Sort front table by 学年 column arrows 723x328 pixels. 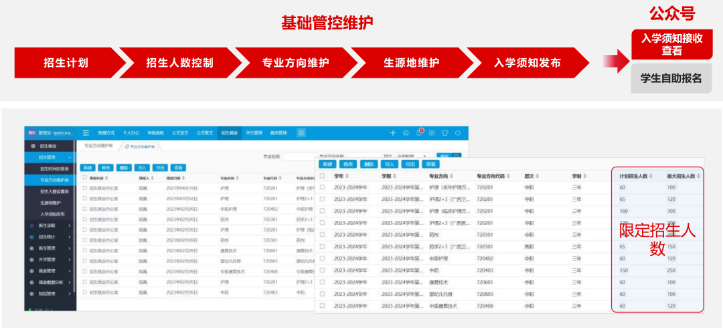347,176
